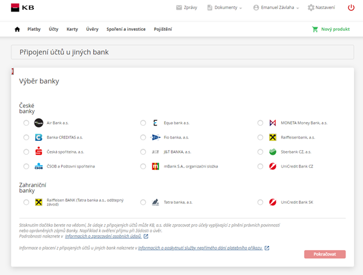Open the Platby menu
This screenshot has height=275, width=363.
(x=34, y=29)
